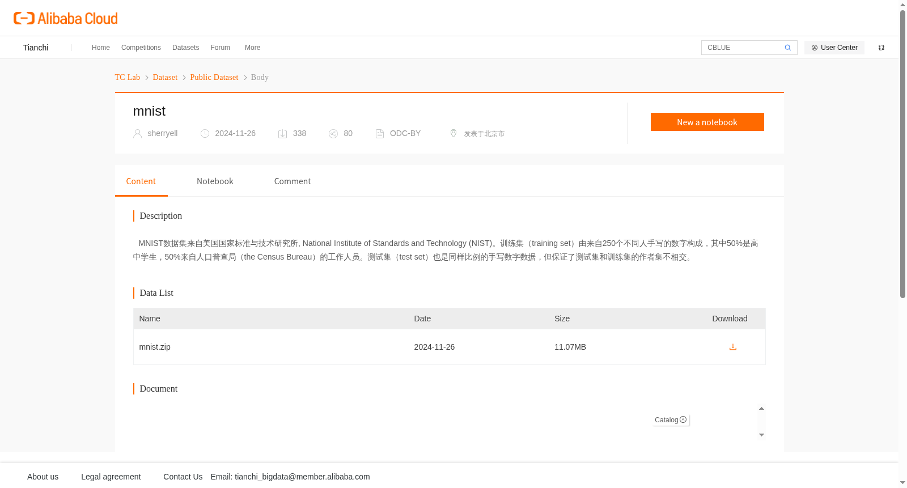
Task: Click the download count icon beside 338
Action: (x=283, y=134)
